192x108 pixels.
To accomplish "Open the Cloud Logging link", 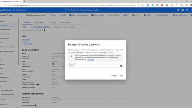I will [26, 39].
